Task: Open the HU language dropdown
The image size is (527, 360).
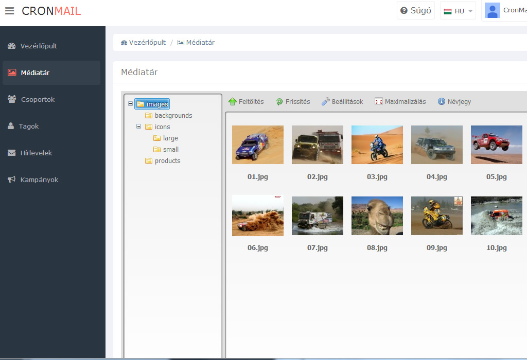Action: tap(458, 11)
